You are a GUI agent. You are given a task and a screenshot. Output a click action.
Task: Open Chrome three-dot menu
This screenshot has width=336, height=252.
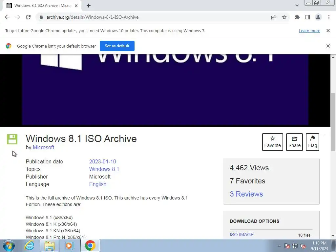tap(329, 17)
